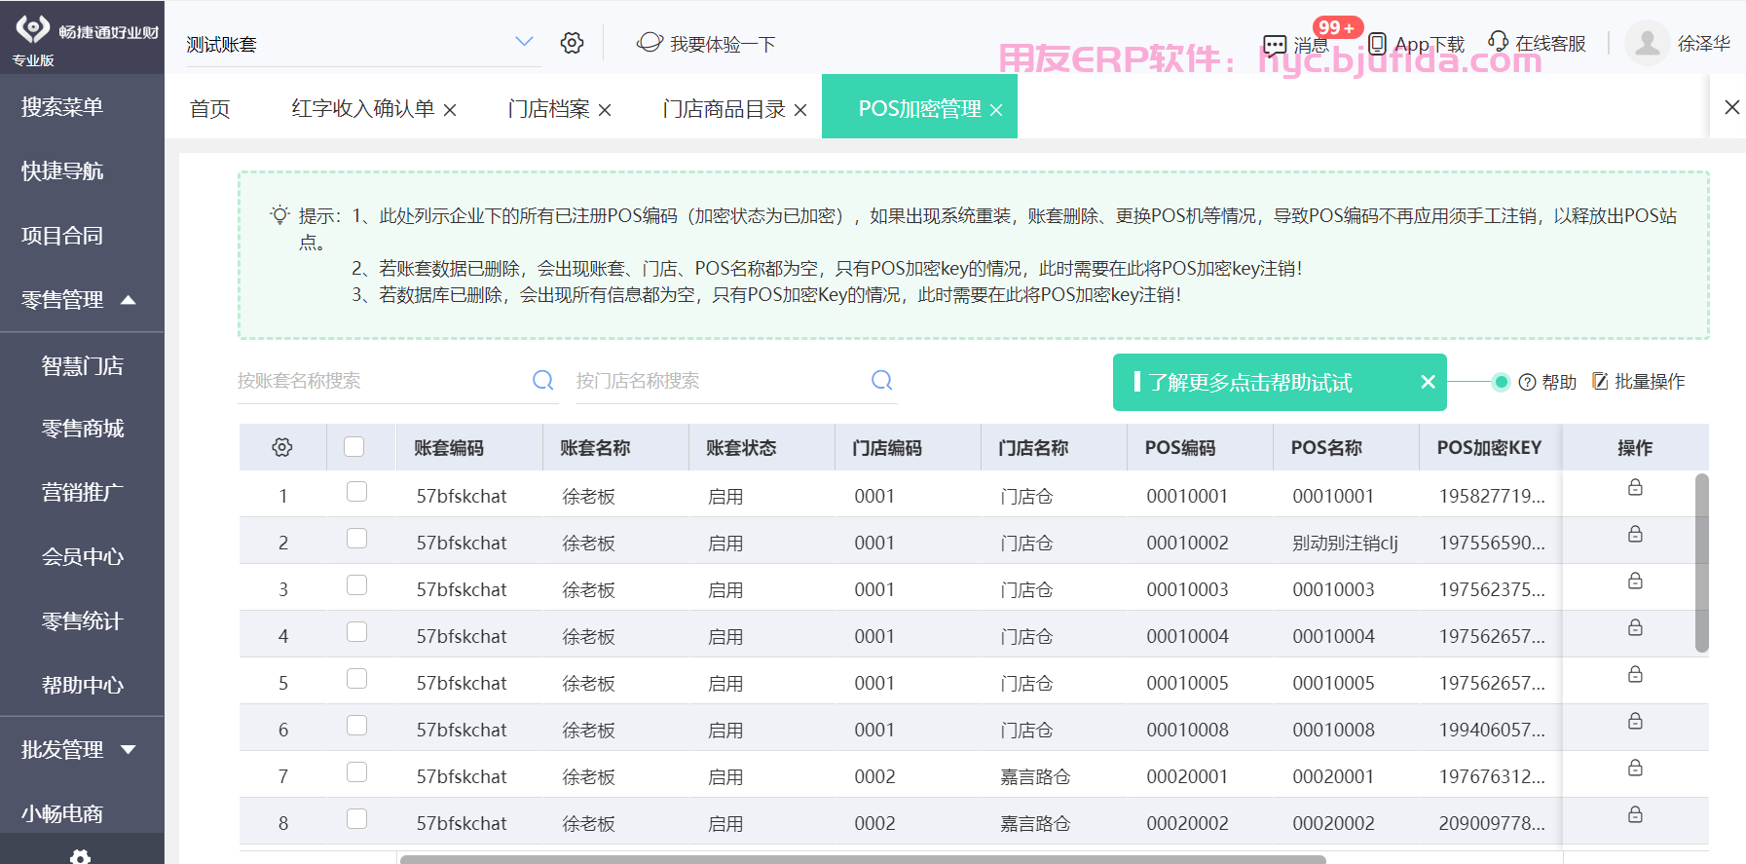Close the POS加密管理 tab
This screenshot has width=1746, height=864.
(x=996, y=110)
